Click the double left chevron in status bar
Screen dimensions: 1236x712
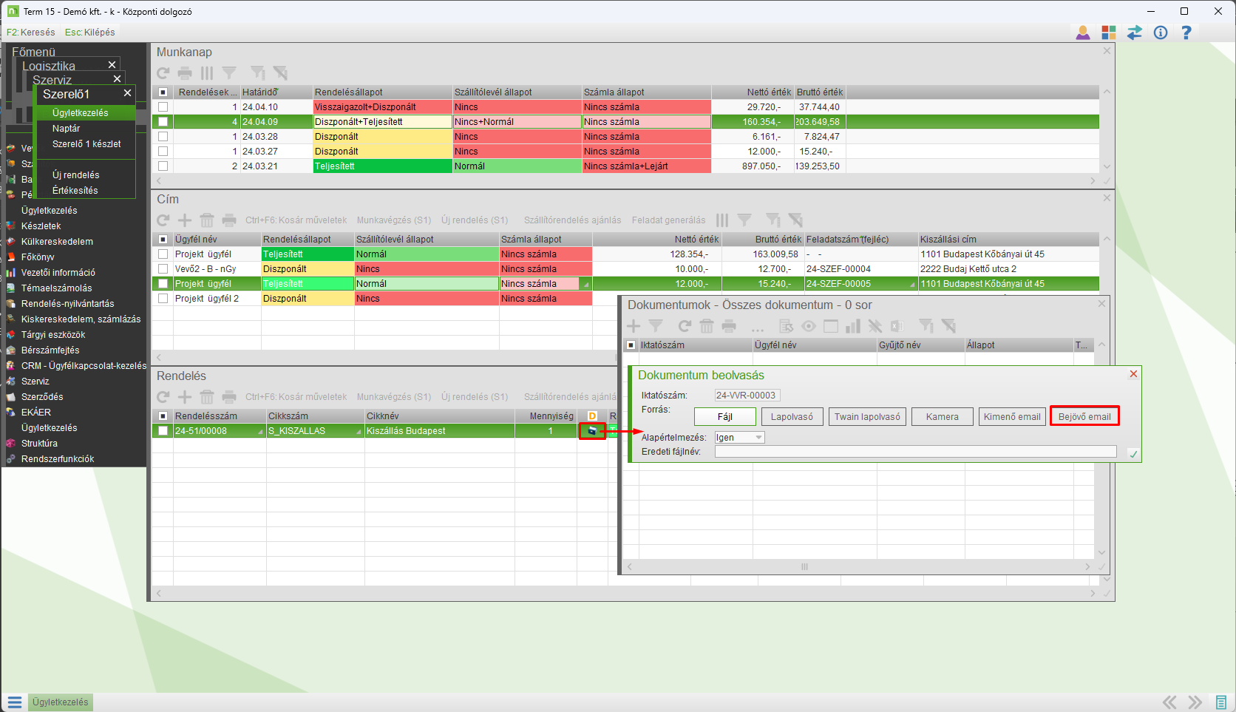[1169, 702]
